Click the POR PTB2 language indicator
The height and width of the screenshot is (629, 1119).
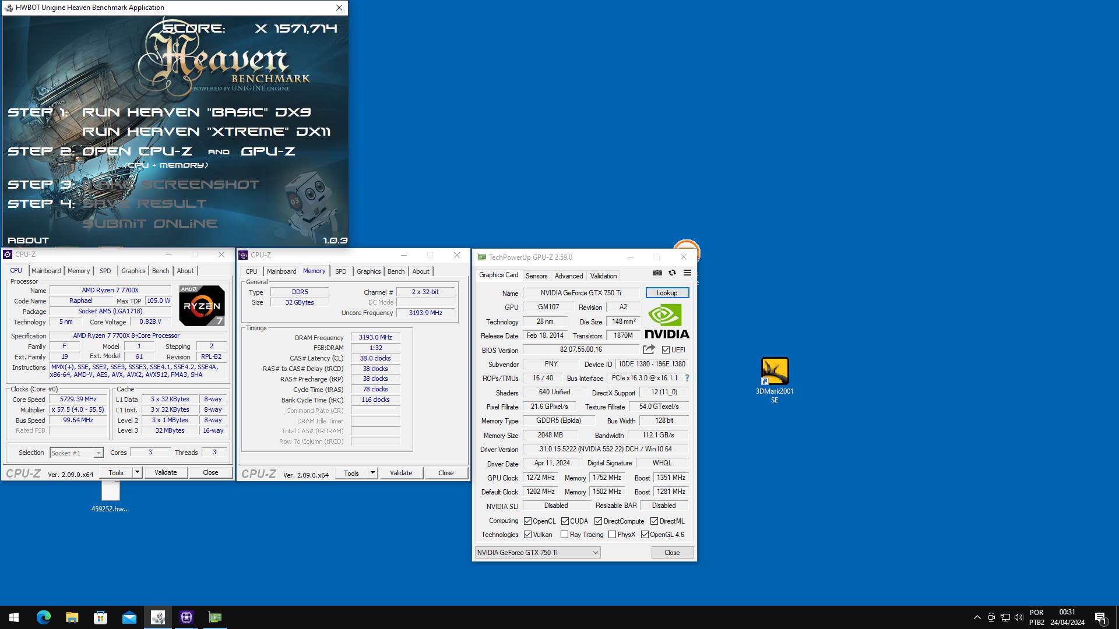[1036, 617]
